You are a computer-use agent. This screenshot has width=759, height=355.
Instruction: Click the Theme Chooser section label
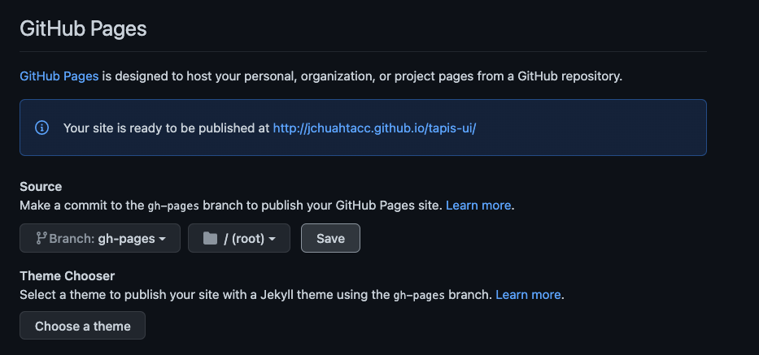(x=68, y=276)
